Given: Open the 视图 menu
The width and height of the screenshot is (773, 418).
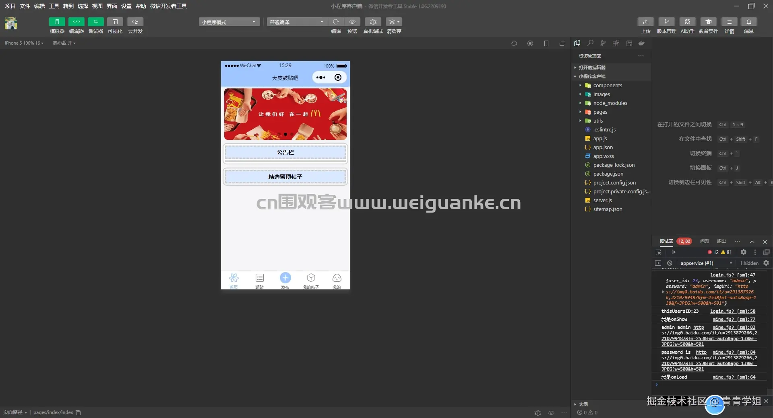Looking at the screenshot, I should tap(97, 6).
